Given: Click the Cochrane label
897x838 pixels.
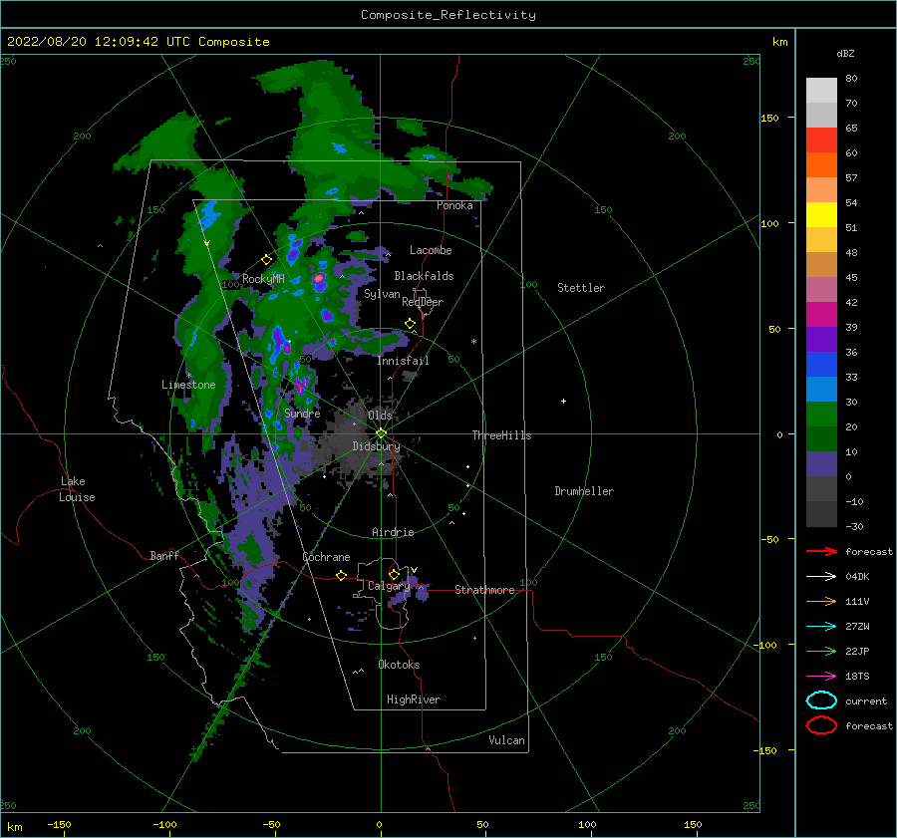Looking at the screenshot, I should tap(326, 557).
